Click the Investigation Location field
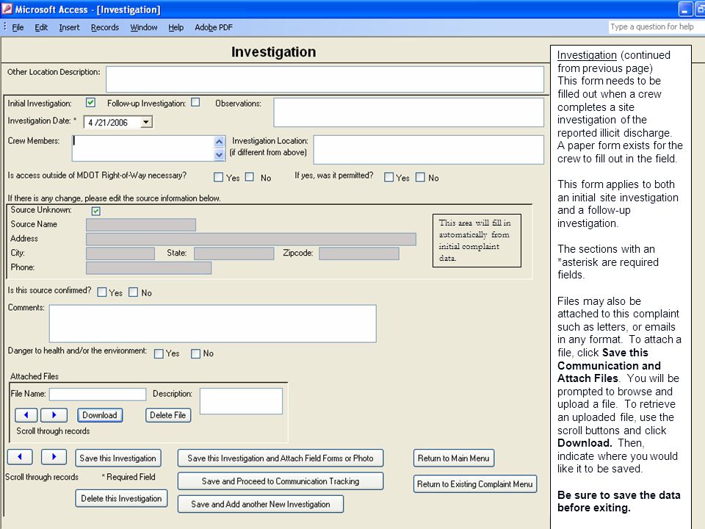The image size is (705, 529). click(428, 149)
